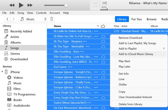Choose Get Info from context menu
This screenshot has height=110, width=168.
tap(139, 74)
